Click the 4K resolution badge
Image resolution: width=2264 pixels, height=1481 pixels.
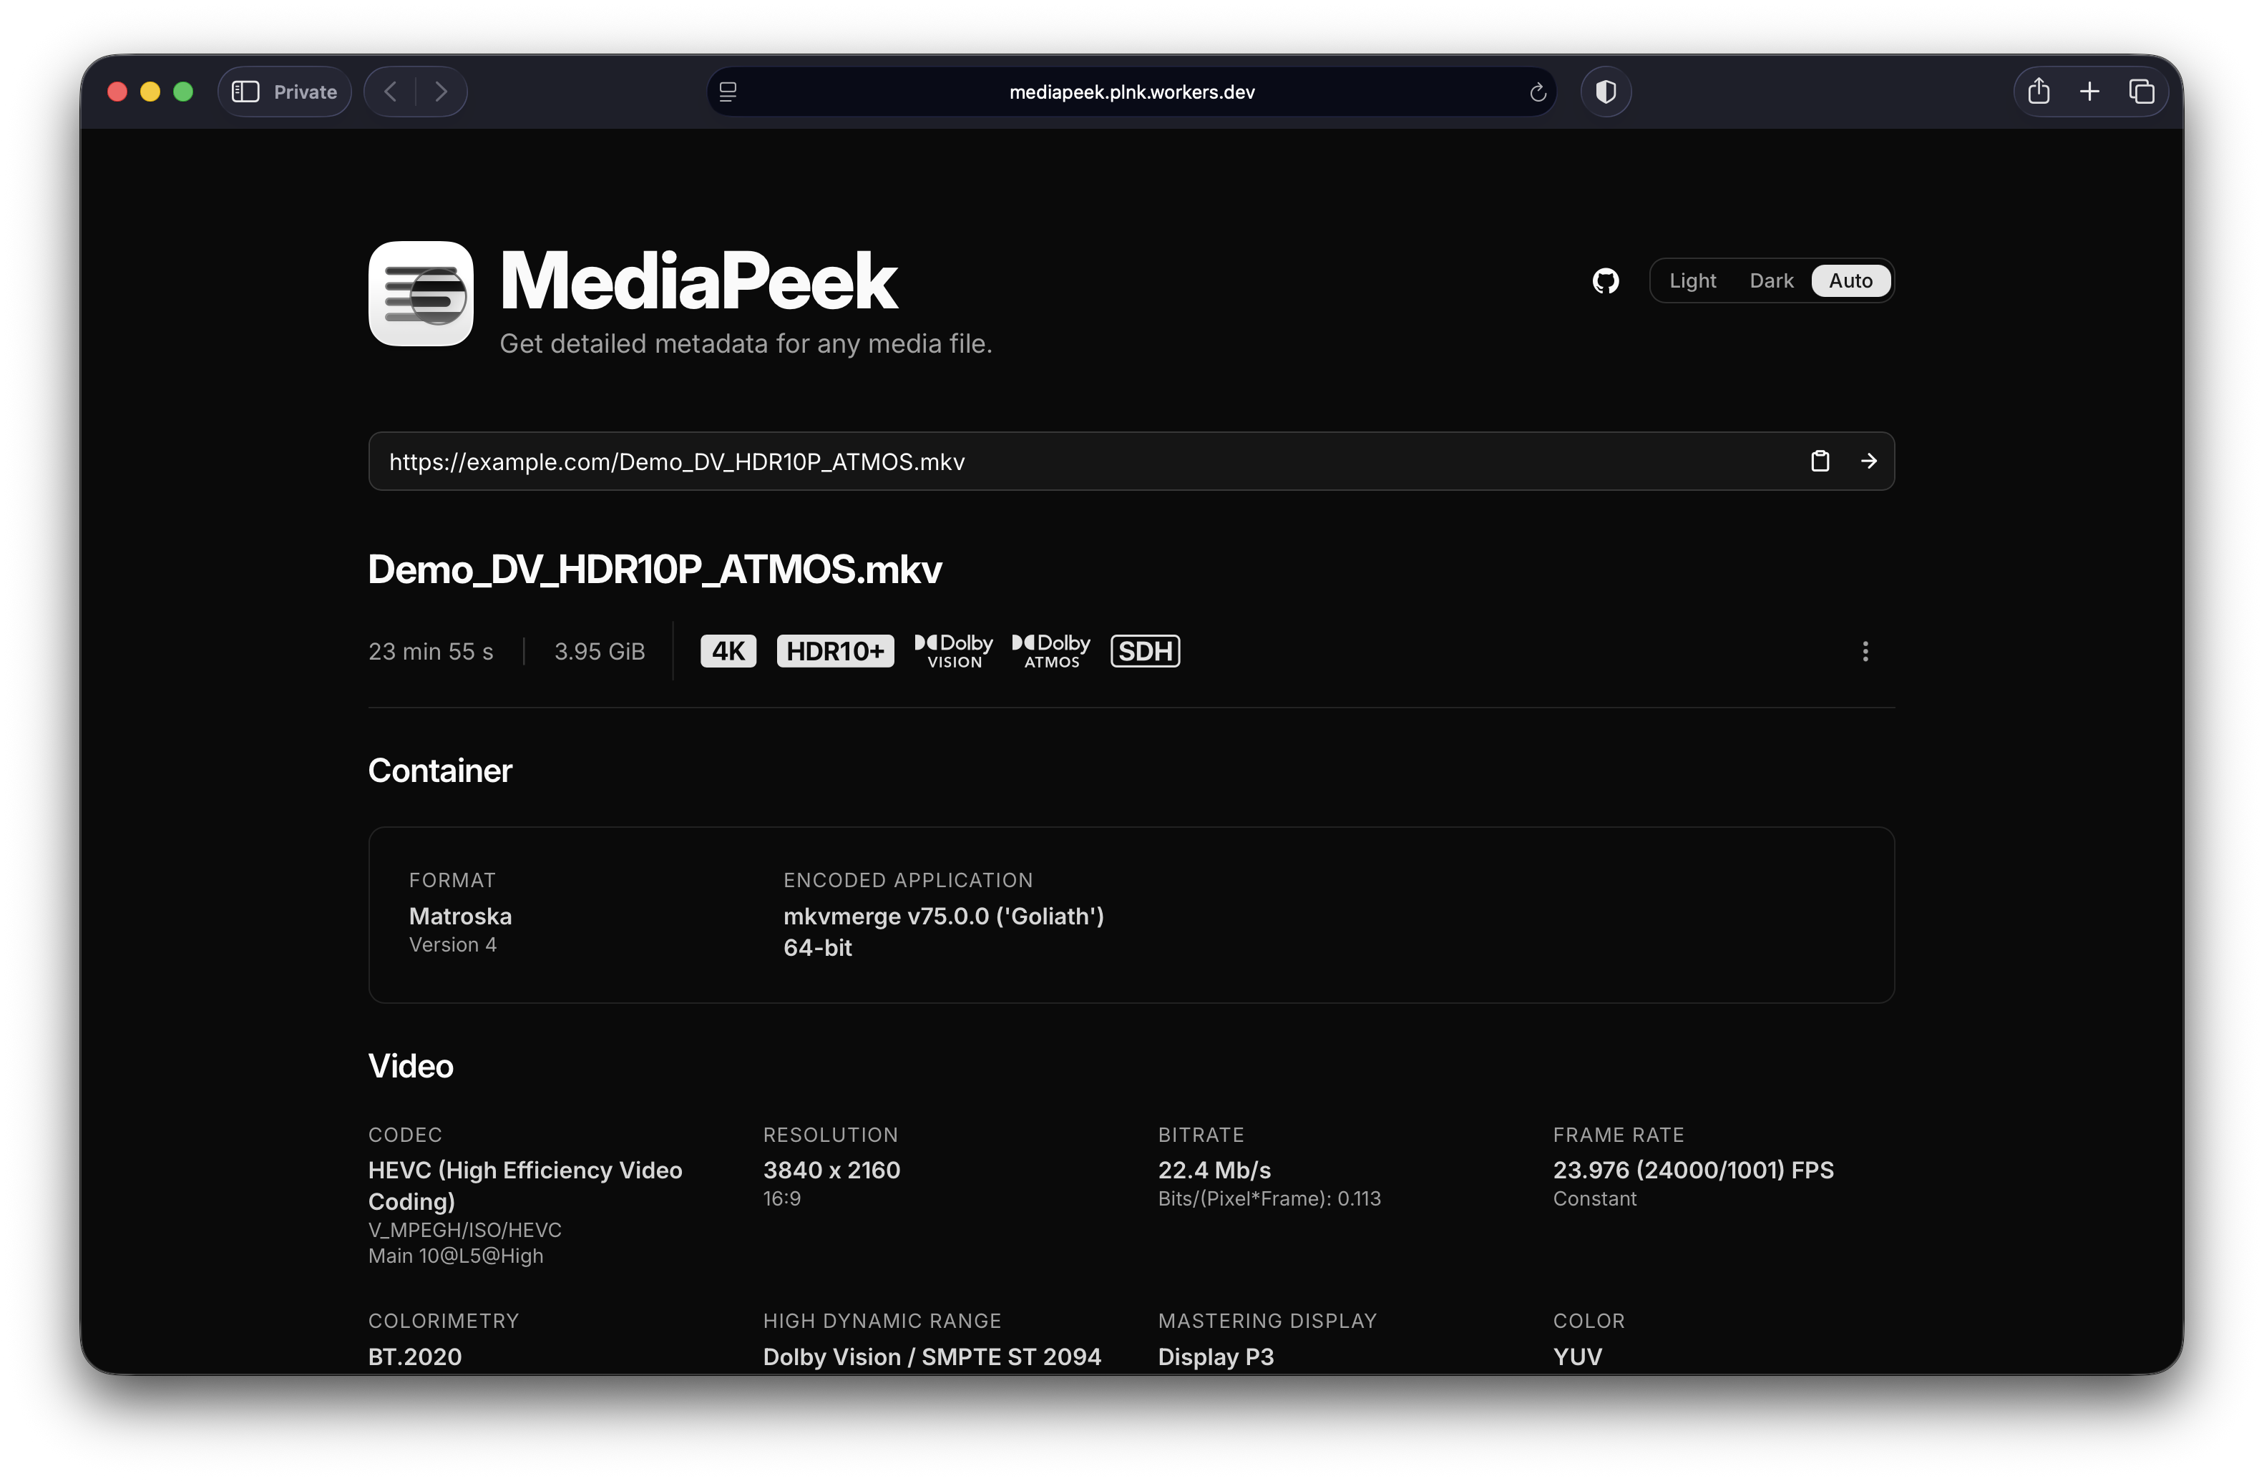727,650
